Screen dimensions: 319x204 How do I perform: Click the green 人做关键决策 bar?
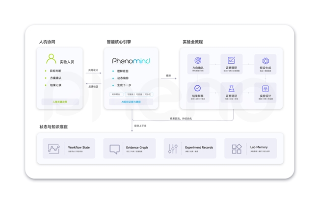coord(60,102)
